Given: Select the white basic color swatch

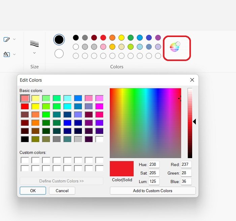Looking at the screenshot, I should tap(99, 139).
